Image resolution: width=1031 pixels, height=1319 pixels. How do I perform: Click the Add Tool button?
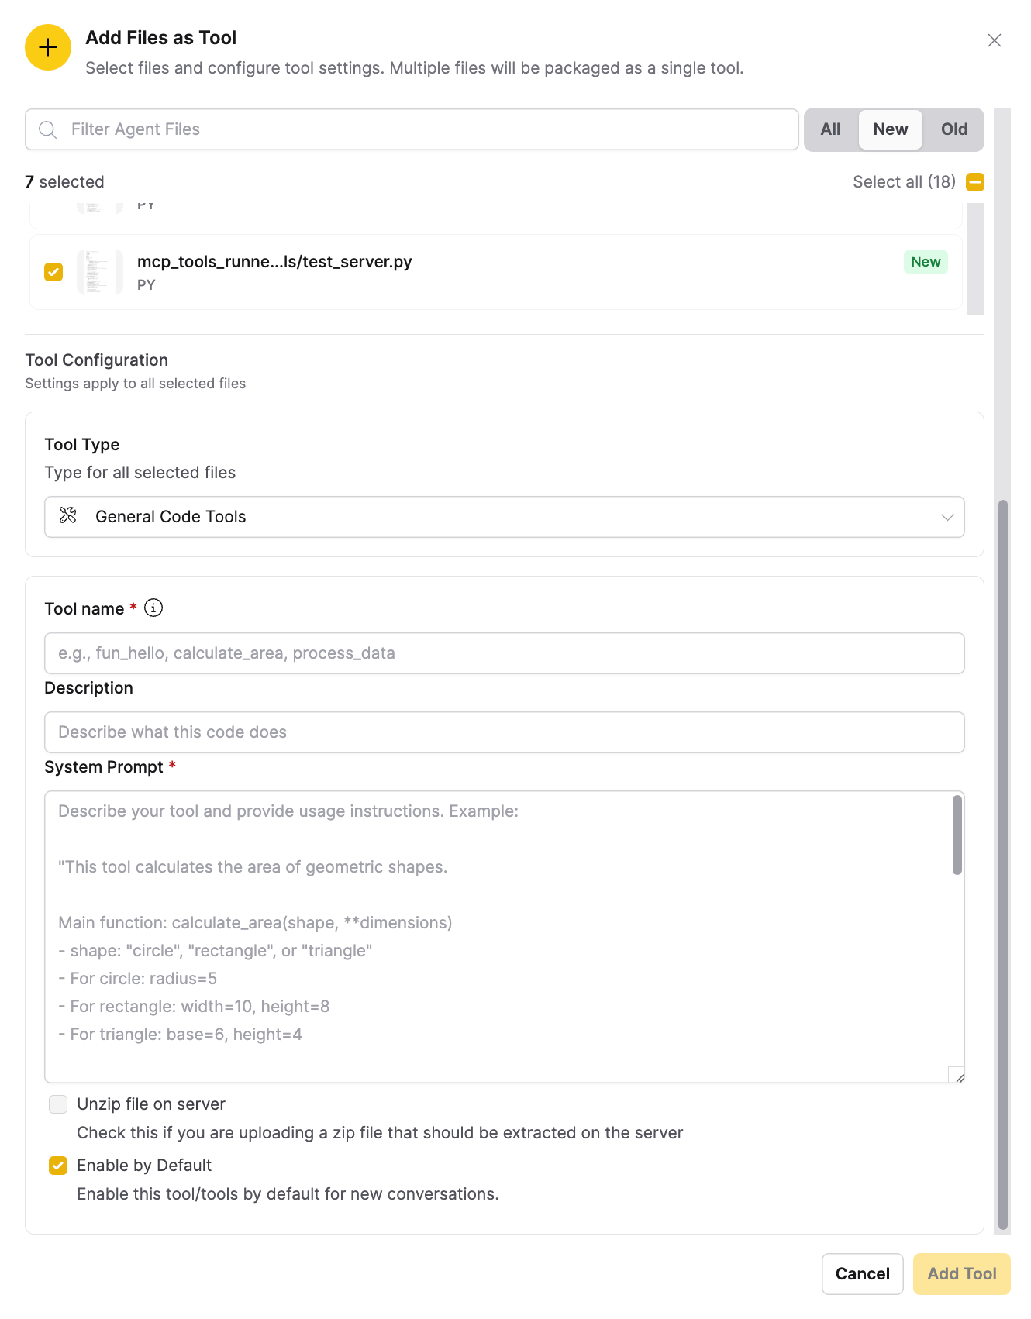pos(961,1274)
